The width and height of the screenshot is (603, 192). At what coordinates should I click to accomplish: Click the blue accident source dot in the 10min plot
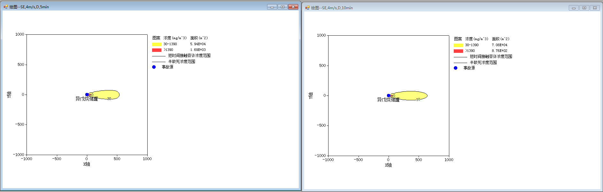pyautogui.click(x=389, y=96)
